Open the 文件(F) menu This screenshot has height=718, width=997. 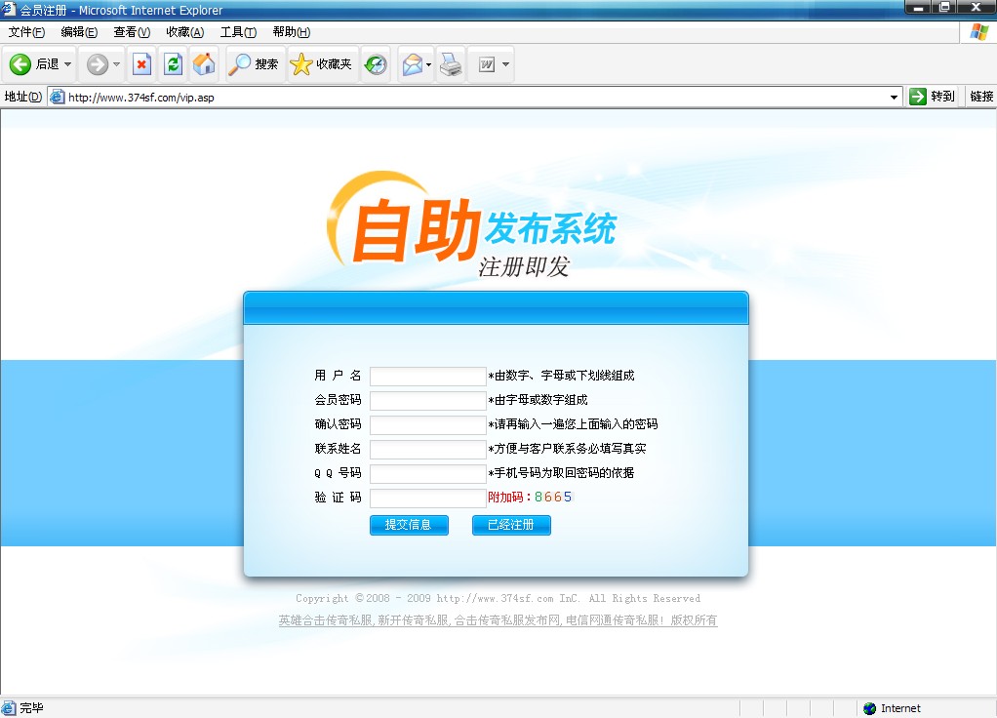(x=26, y=32)
